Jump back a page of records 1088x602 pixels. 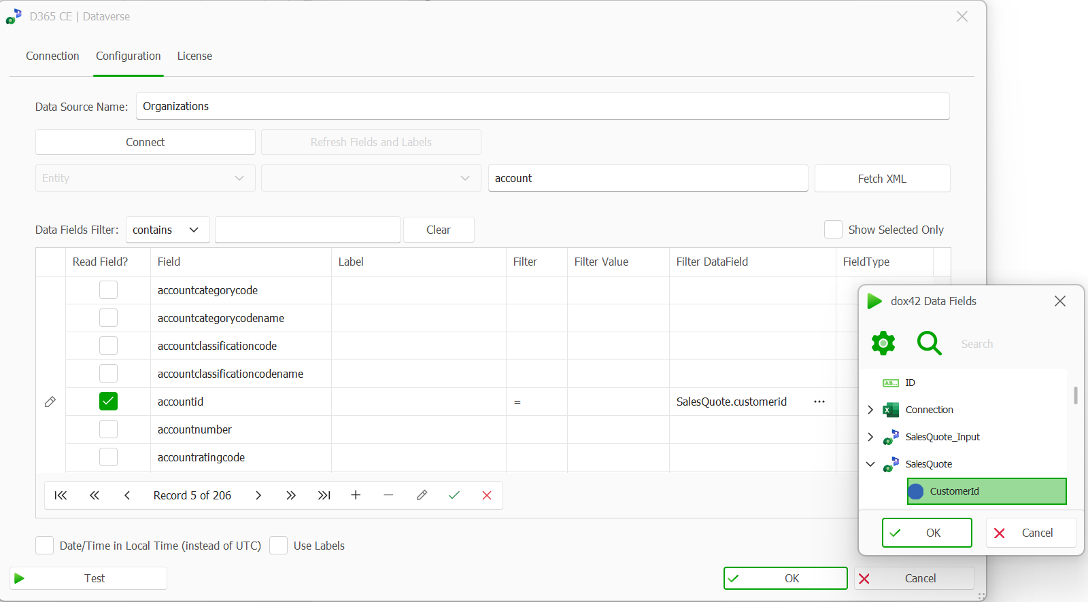(95, 495)
